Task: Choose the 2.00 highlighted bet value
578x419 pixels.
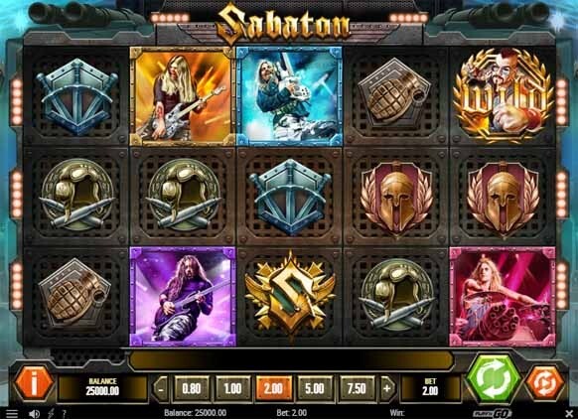Action: [x=274, y=388]
